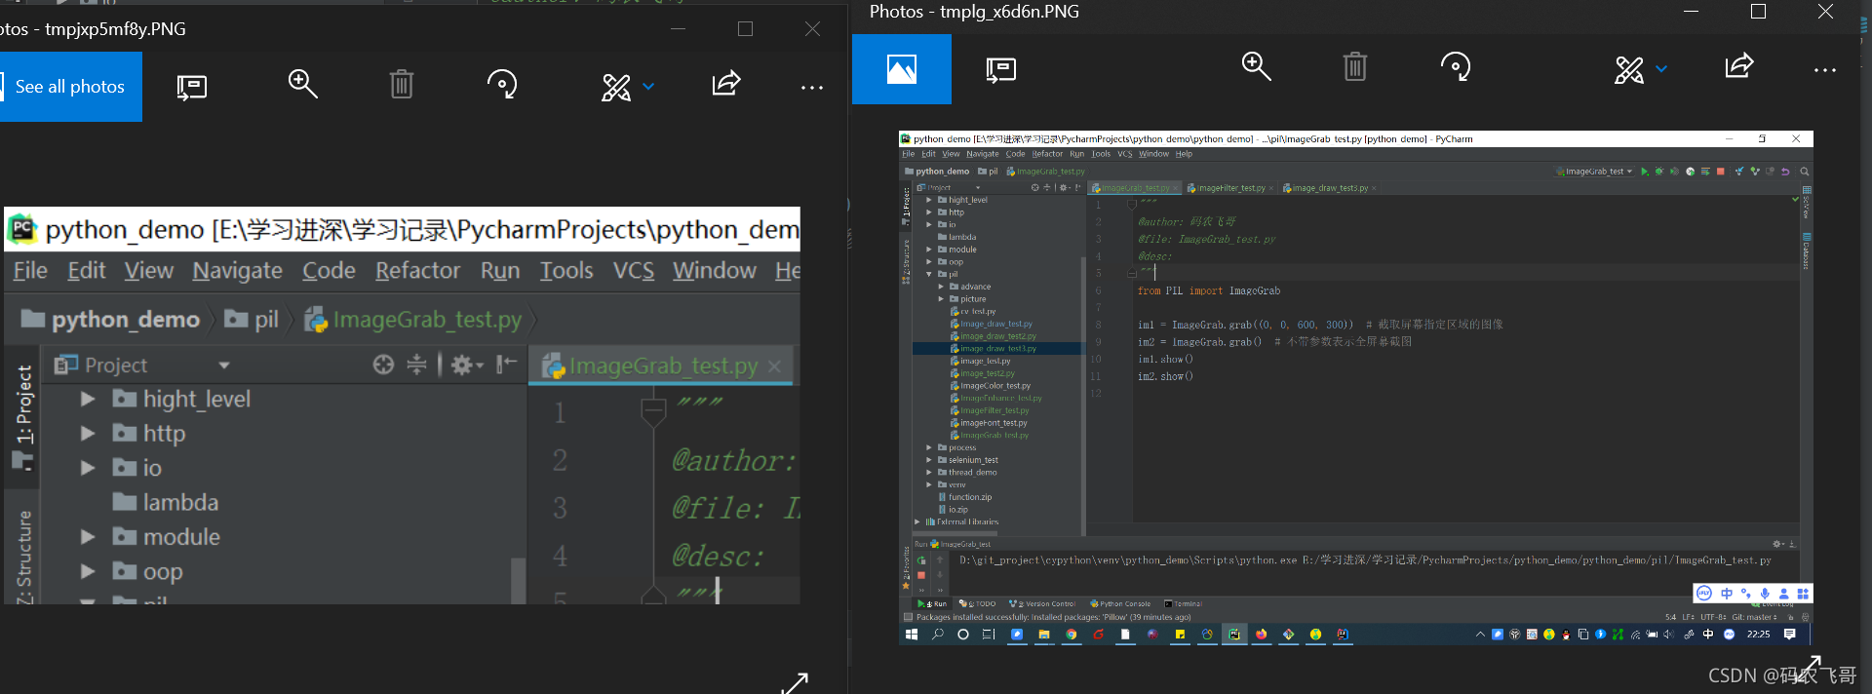Share the tmpjxp5mf8y.PNG photo

[x=726, y=85]
